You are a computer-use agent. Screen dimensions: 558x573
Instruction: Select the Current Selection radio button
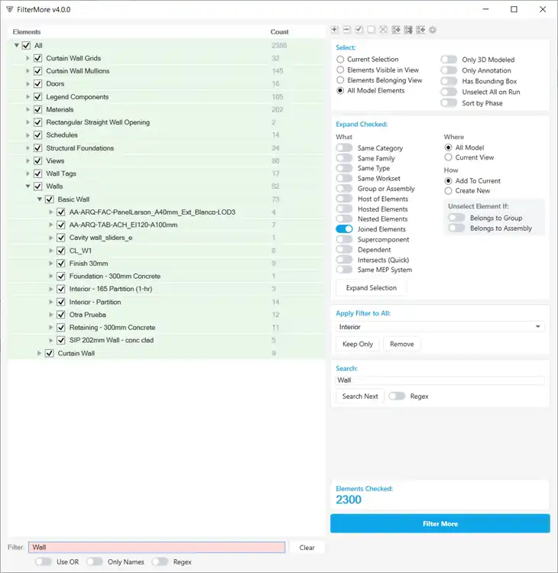pos(340,59)
